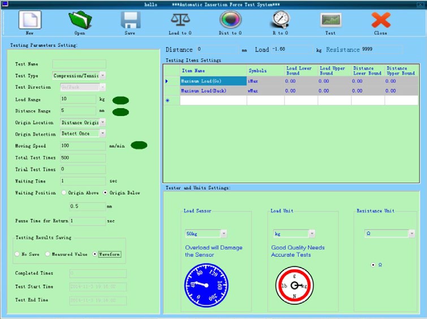This screenshot has width=427, height=319.
Task: Open the Load Sensor 50kg dropdown
Action: point(224,234)
